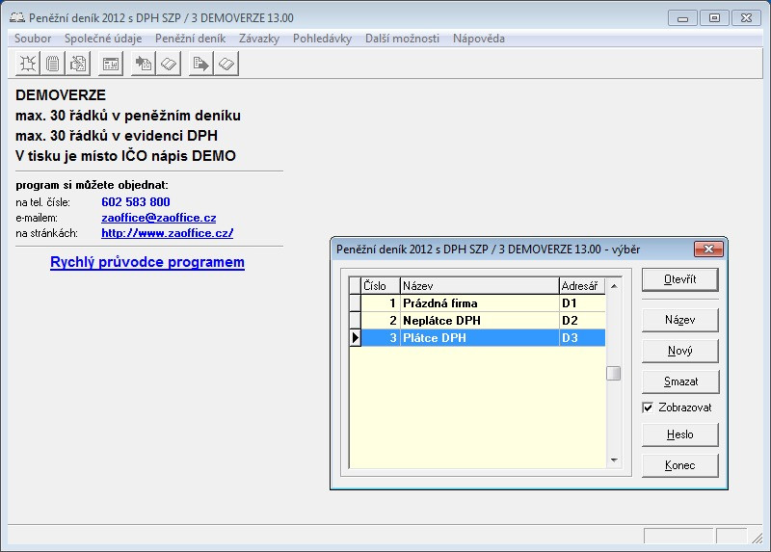
Task: Click the D1 cell in Adresář column
Action: coord(582,303)
